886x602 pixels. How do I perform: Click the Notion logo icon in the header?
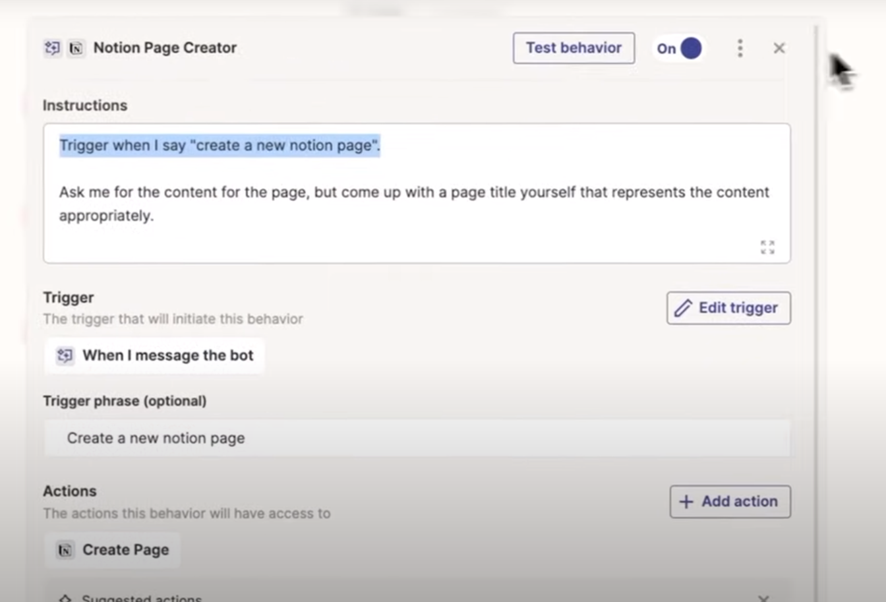click(76, 48)
